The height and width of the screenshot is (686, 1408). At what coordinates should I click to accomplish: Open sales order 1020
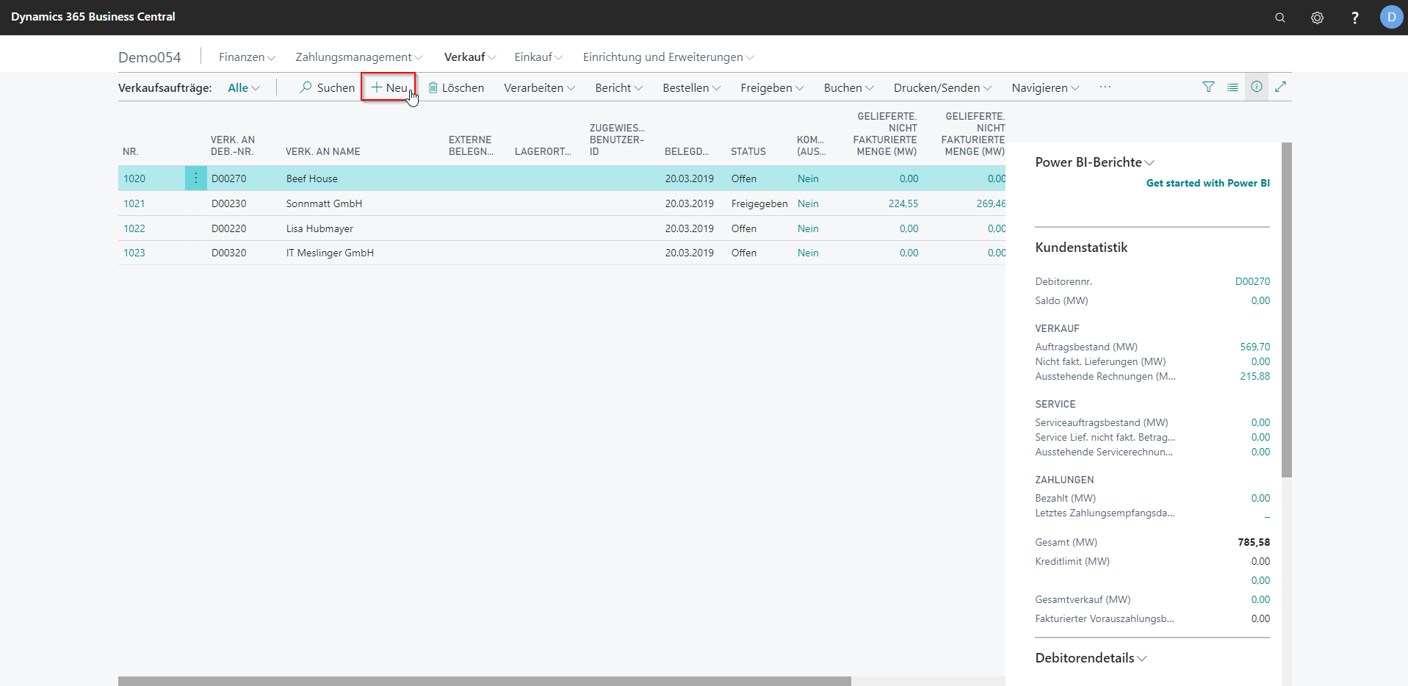click(x=134, y=178)
